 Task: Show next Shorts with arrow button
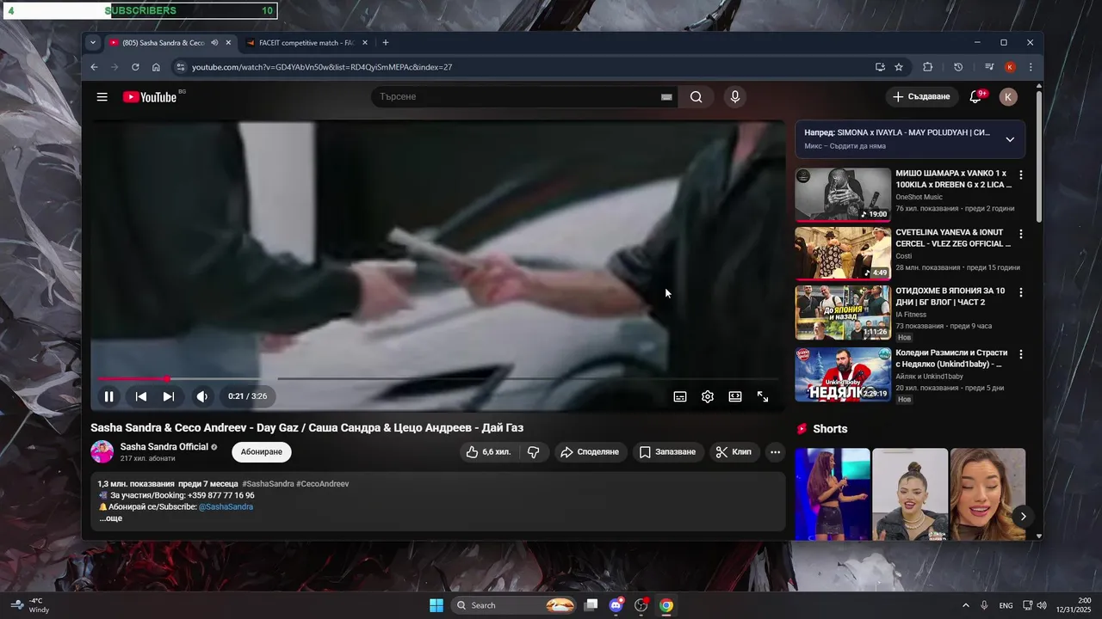click(1023, 516)
